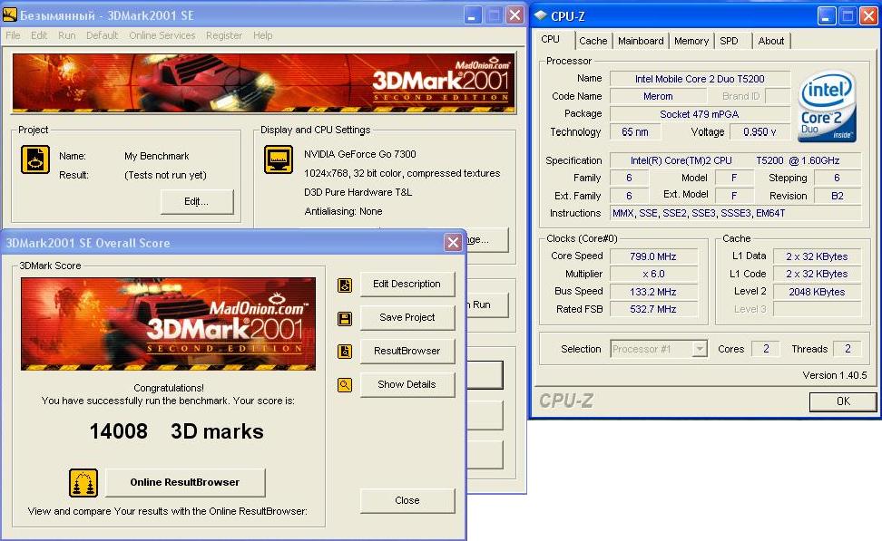The image size is (882, 541).
Task: Click the Revision B2 field
Action: click(837, 196)
